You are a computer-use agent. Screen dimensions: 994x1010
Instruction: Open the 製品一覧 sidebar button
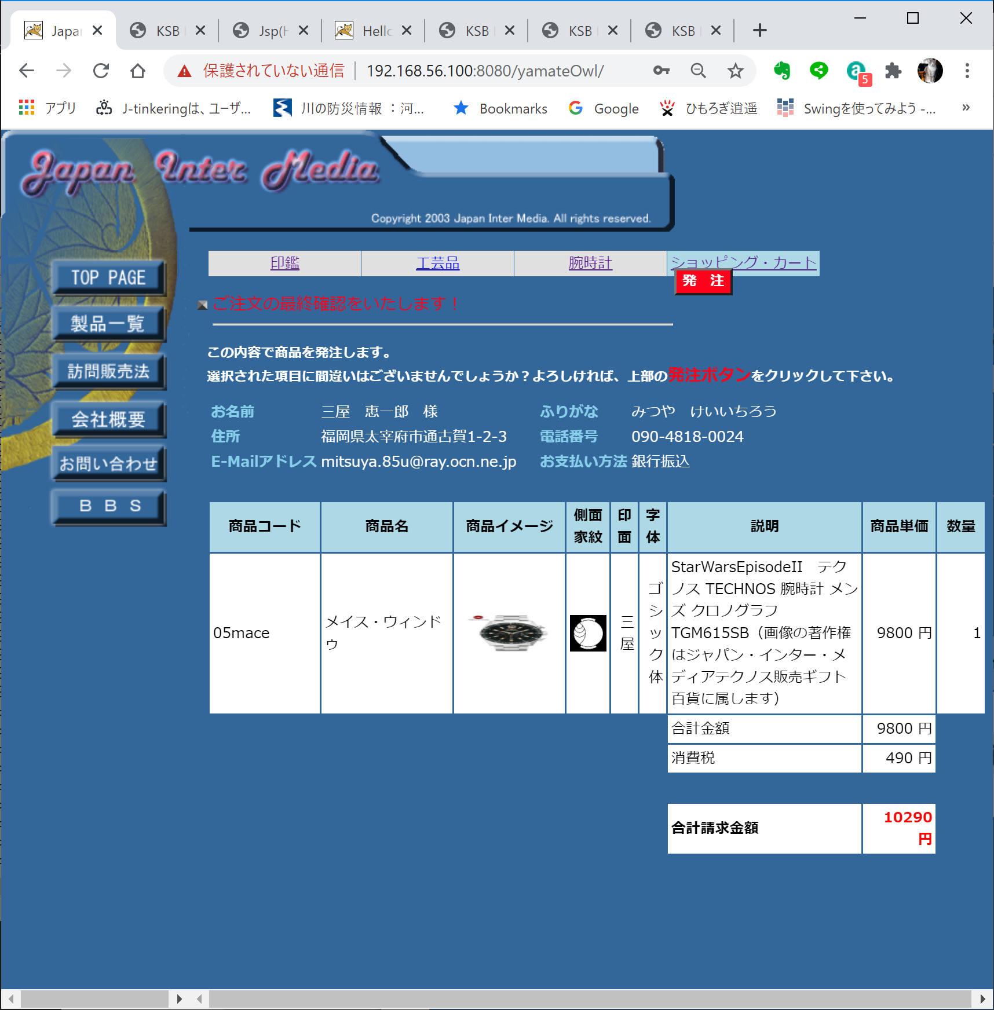pos(109,324)
